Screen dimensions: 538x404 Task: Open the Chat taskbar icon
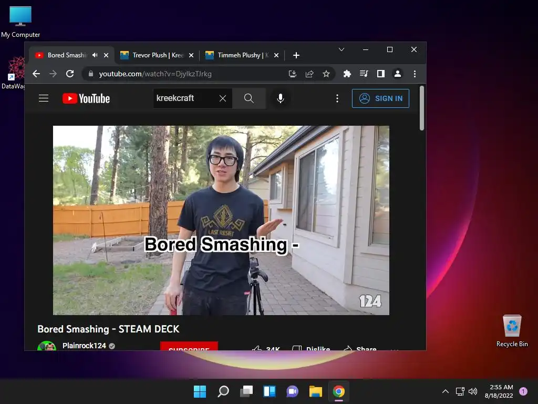point(292,391)
